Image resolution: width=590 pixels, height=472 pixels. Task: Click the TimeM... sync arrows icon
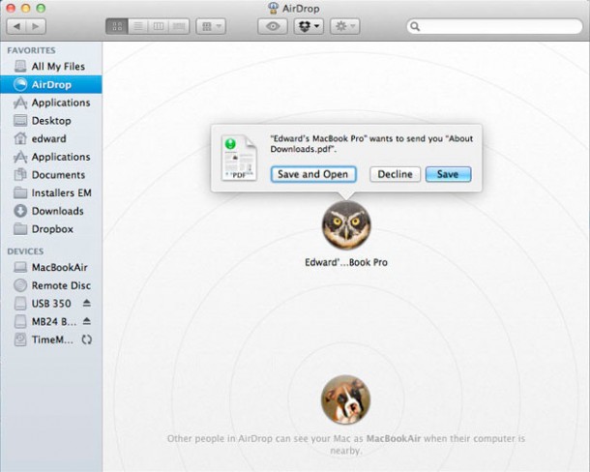[x=86, y=339]
